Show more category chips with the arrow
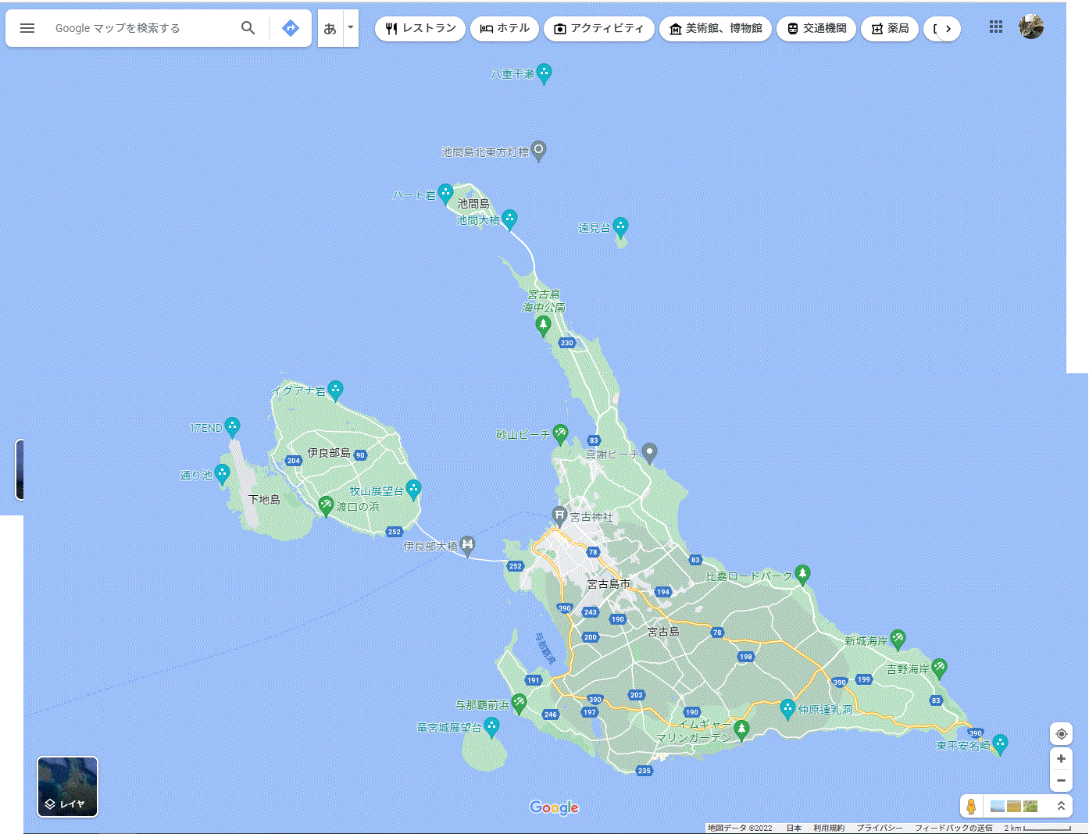Viewport: 1089px width, 834px height. point(948,29)
